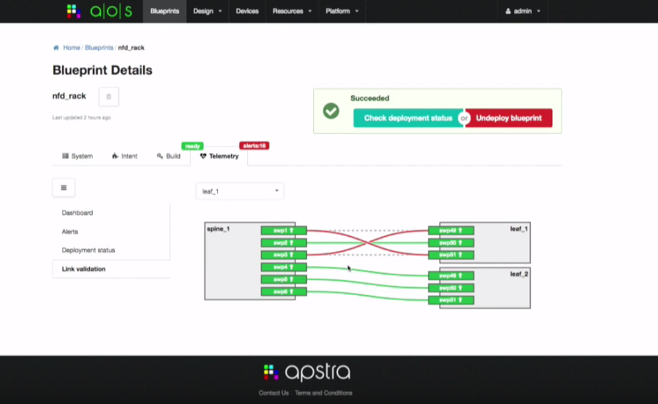Screen dimensions: 658x404
Task: Open the leaf_1 node dropdown
Action: pos(240,192)
